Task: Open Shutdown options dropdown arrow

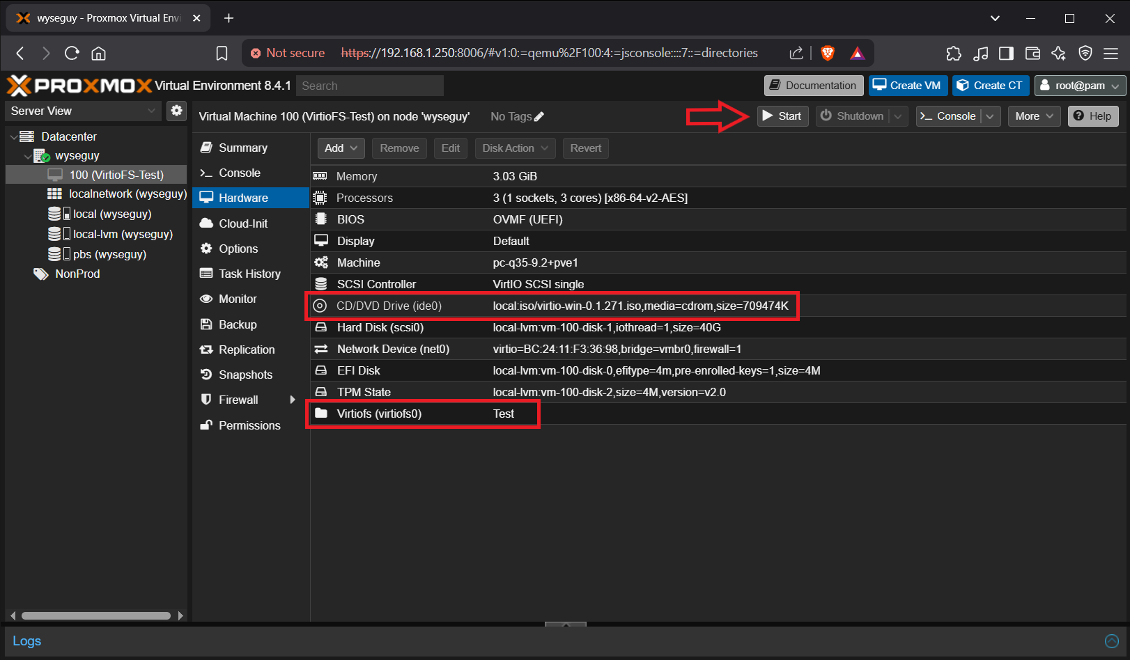Action: click(899, 116)
